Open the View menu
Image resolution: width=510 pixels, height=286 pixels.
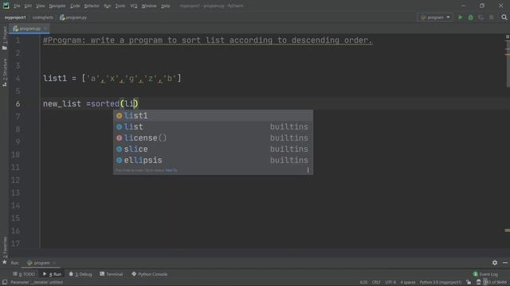tap(41, 6)
